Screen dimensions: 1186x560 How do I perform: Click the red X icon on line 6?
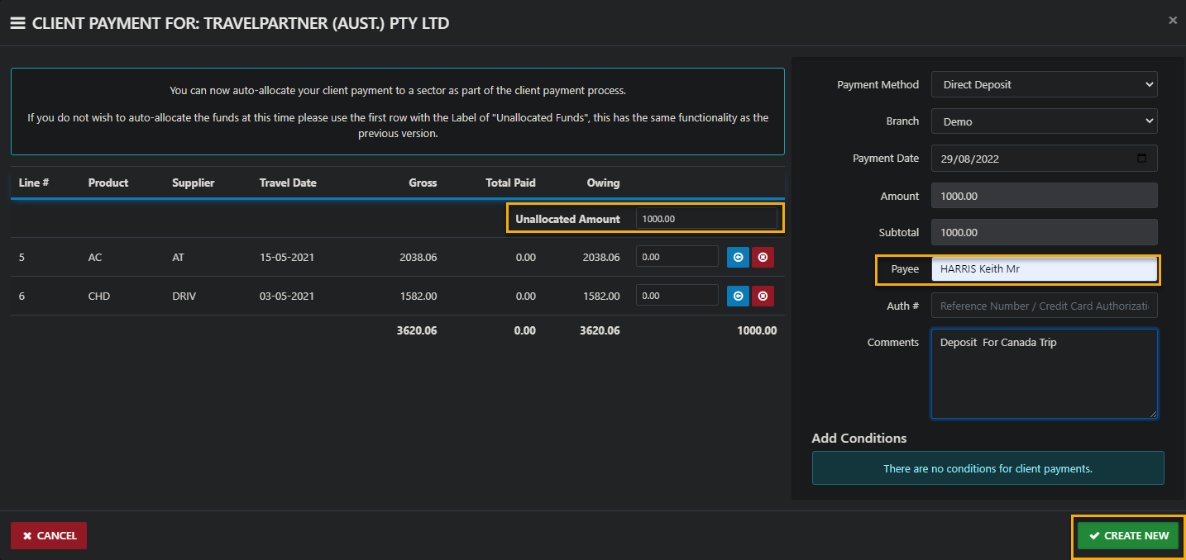763,296
